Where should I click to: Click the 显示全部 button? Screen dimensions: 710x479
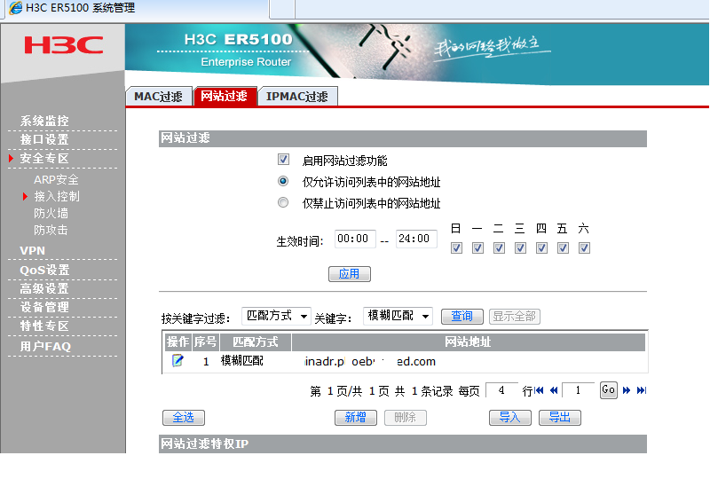click(x=515, y=317)
